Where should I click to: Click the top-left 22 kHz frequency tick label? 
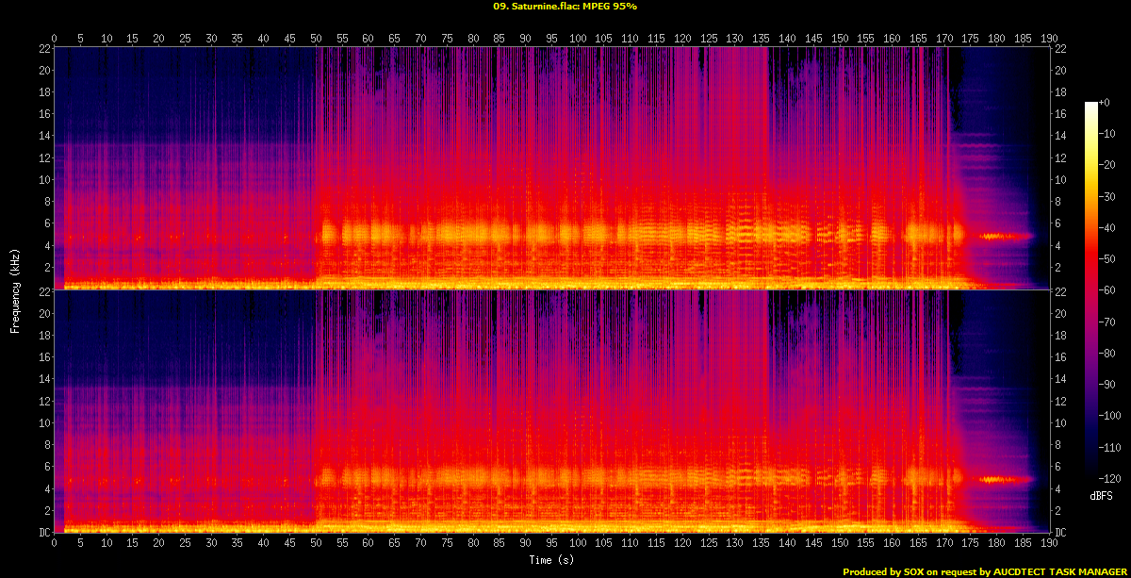(43, 49)
